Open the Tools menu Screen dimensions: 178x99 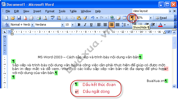[x=62, y=11]
